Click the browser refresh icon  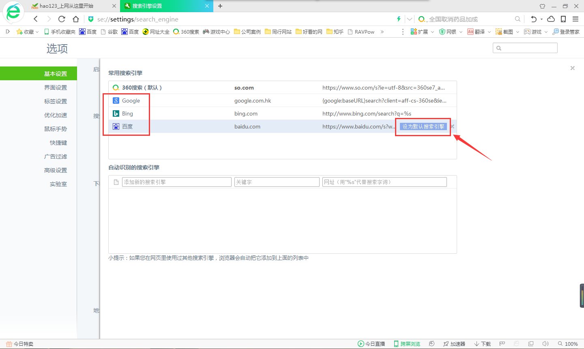tap(62, 19)
